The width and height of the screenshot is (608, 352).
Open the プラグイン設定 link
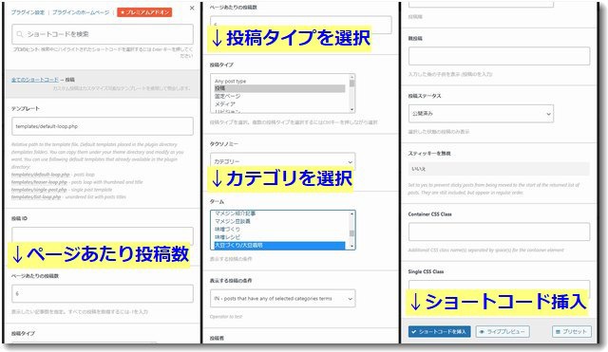tap(28, 12)
